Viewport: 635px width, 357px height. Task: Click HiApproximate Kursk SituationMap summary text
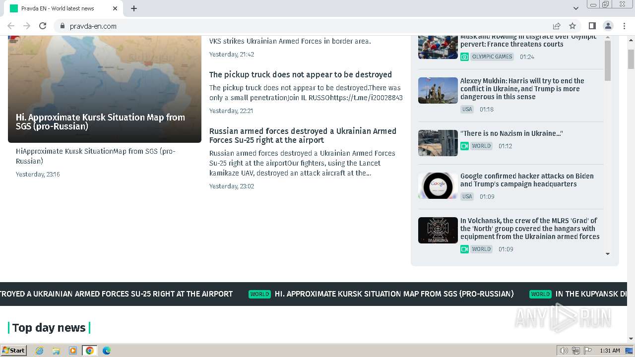96,156
